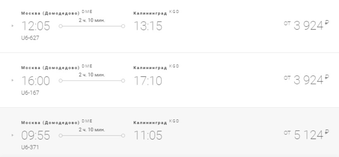Expand the 09:55 flight details arrow
This screenshot has height=157, width=339.
[x=12, y=135]
